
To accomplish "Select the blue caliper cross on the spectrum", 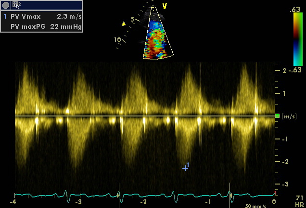I will 185,168.
